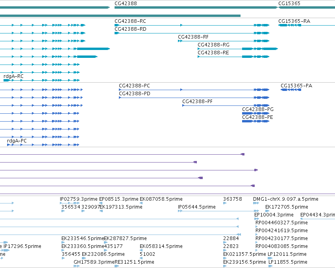Click the CG15365-RA transcript label
The width and height of the screenshot is (335, 268).
tap(294, 21)
